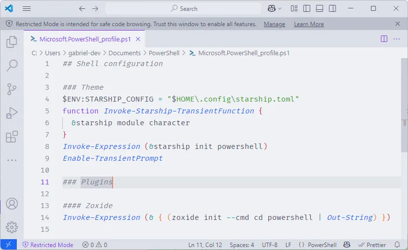Image resolution: width=408 pixels, height=250 pixels.
Task: Change end of line sequence LF
Action: point(288,245)
